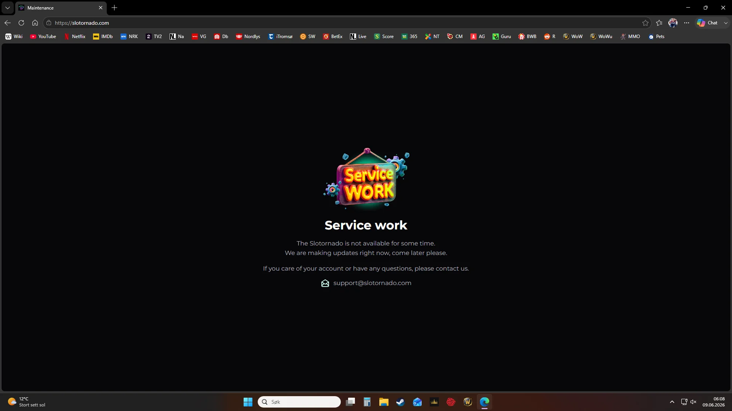This screenshot has width=732, height=411.
Task: Open Outlook from the taskbar
Action: [417, 402]
